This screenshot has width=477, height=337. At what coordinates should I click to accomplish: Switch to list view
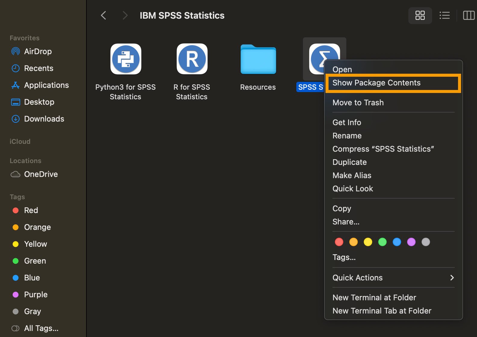444,15
